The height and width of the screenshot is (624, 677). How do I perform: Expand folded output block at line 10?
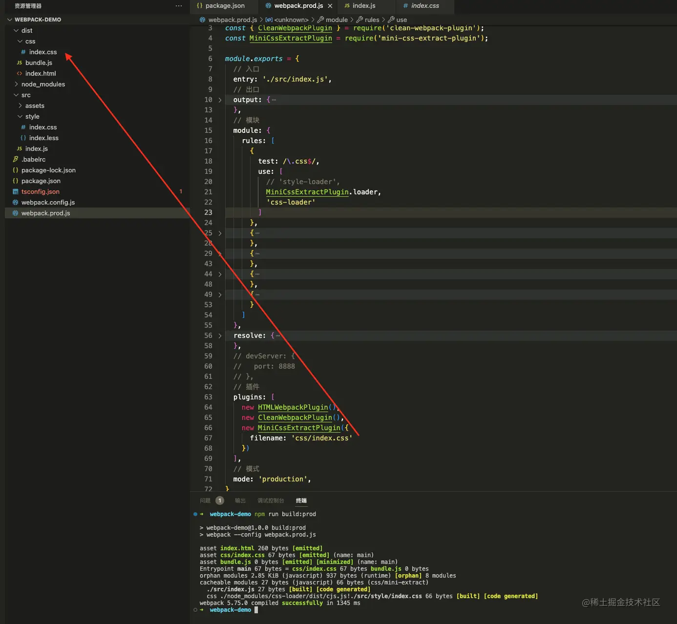tap(220, 100)
